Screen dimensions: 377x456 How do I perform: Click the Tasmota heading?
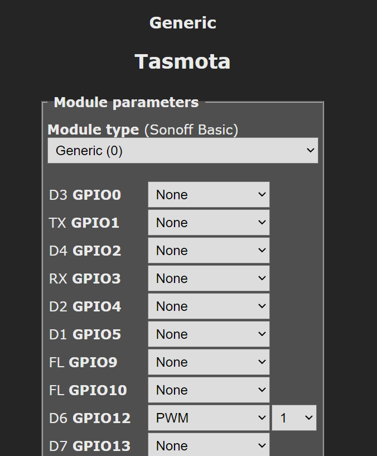[x=182, y=61]
